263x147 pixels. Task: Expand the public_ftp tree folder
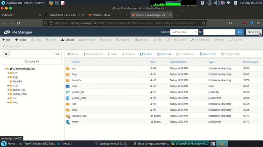tap(8, 90)
